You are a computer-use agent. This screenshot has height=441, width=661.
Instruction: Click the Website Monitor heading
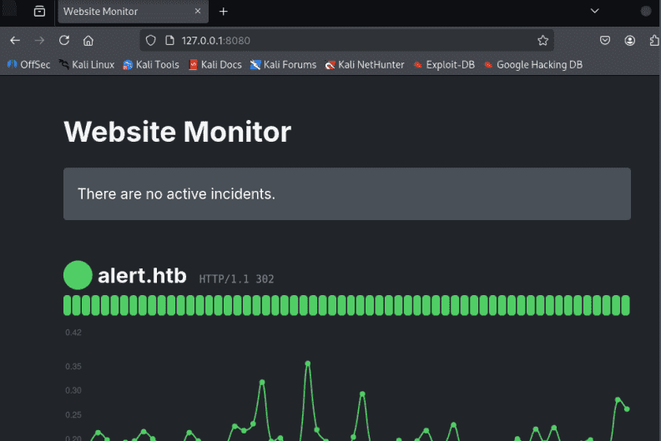click(178, 132)
